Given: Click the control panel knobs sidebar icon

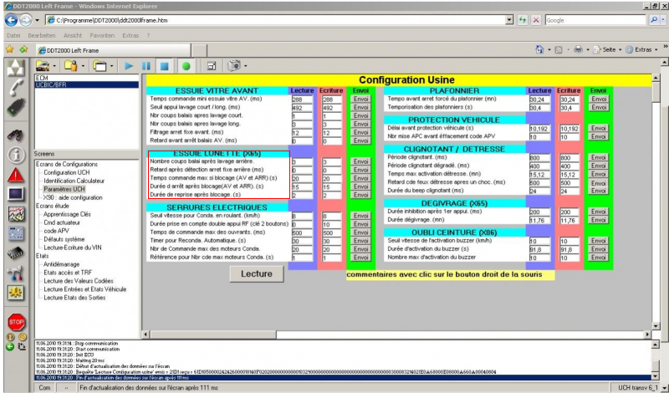Looking at the screenshot, I should [16, 233].
